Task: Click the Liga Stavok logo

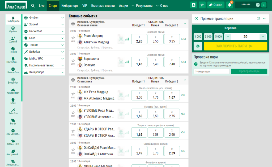Action: [16, 5]
